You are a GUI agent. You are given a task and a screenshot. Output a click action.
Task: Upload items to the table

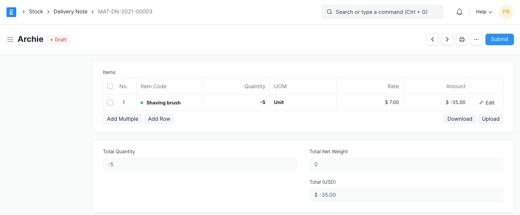[x=490, y=119]
